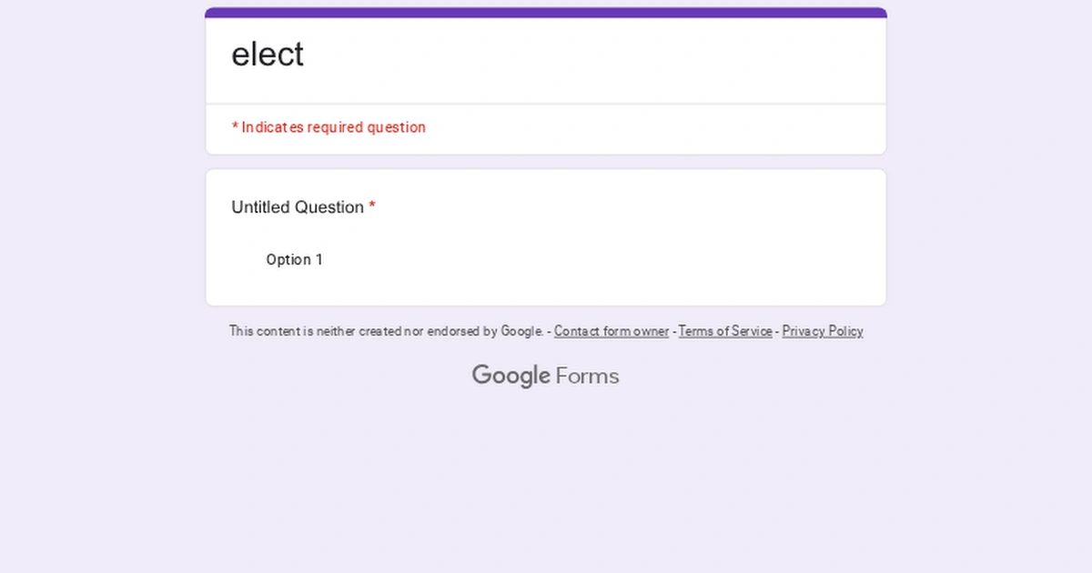Click the word 'Question' in the question title
1092x573 pixels.
click(x=329, y=207)
